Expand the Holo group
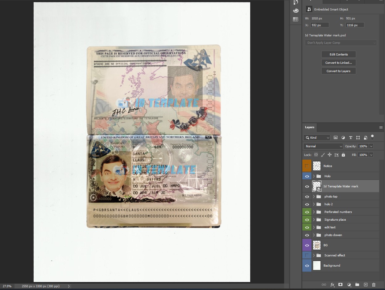Screen dimensions: 385x290 (314, 176)
